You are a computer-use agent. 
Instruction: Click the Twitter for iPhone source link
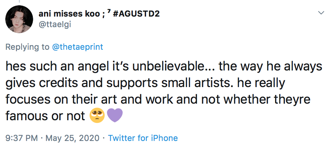[x=143, y=138]
